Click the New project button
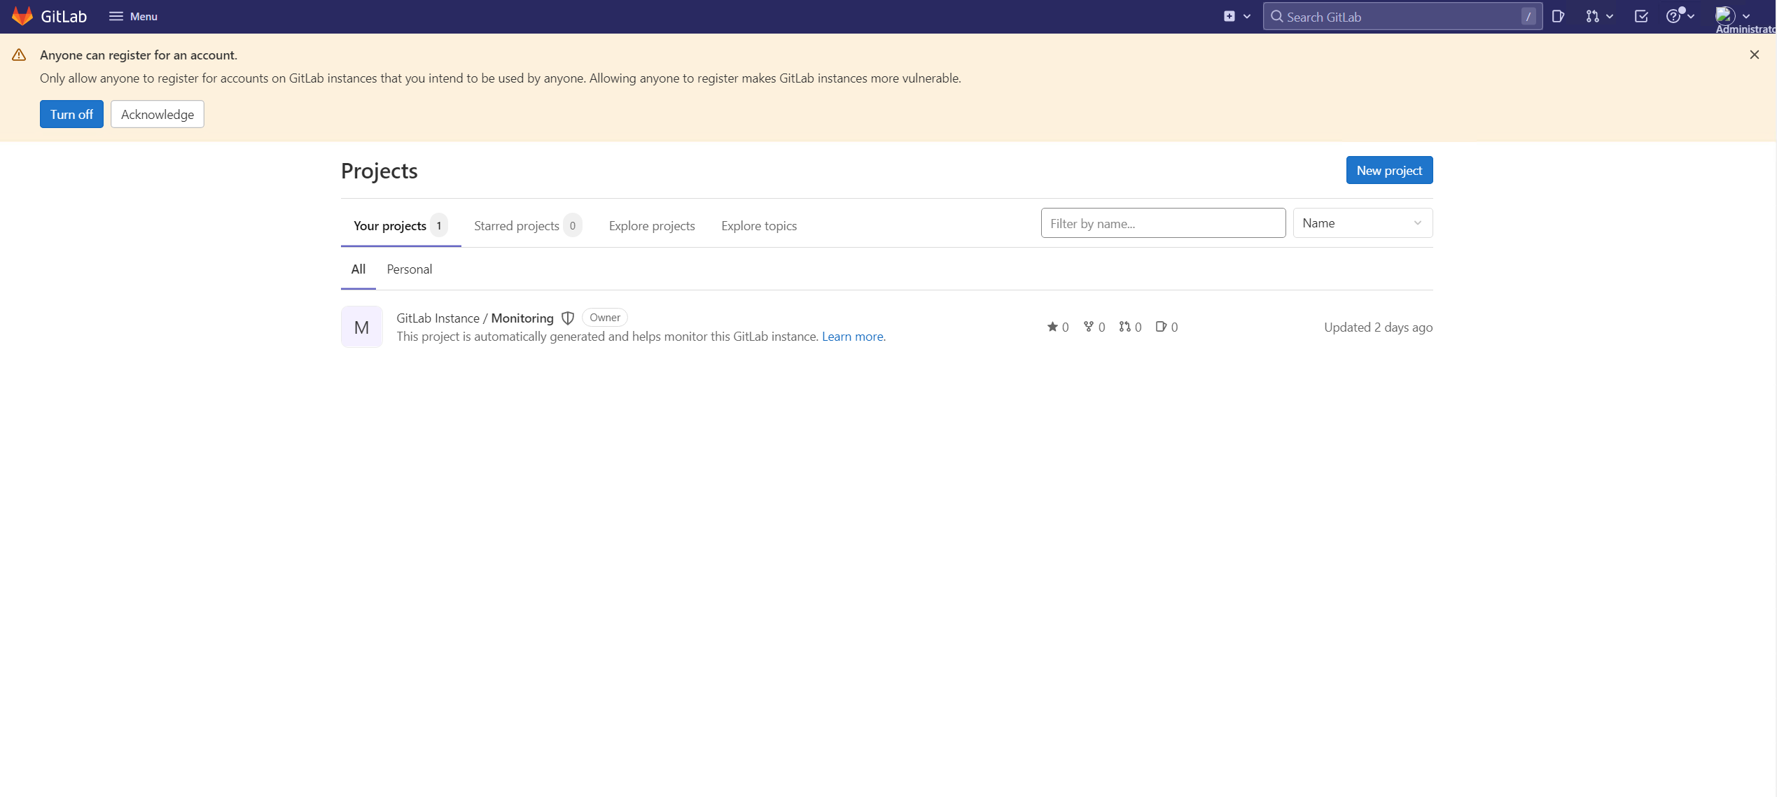This screenshot has height=797, width=1777. point(1388,170)
